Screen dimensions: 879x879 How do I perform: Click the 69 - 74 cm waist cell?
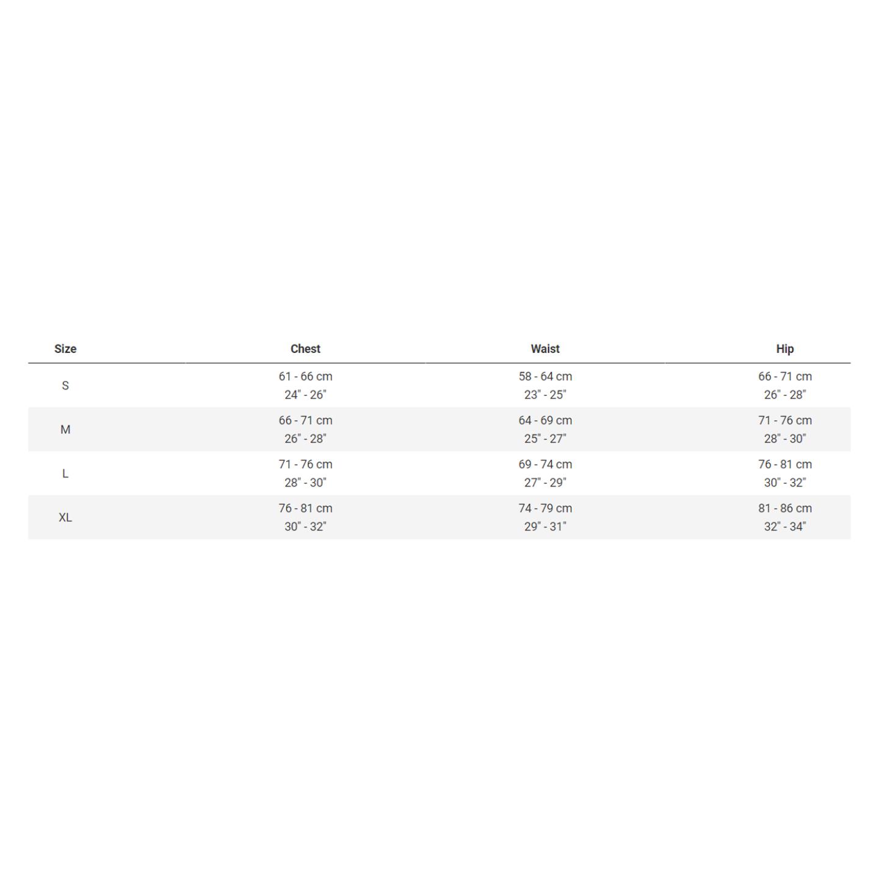pos(545,464)
